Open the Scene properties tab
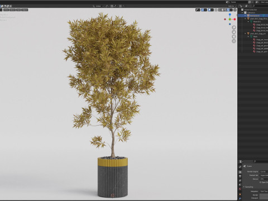 tap(240, 185)
